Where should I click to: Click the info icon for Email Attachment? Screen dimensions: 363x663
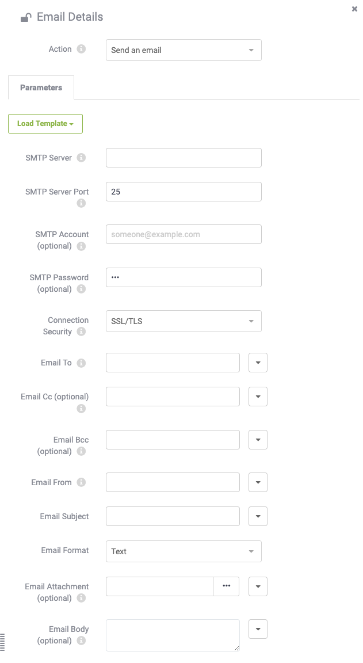click(81, 598)
